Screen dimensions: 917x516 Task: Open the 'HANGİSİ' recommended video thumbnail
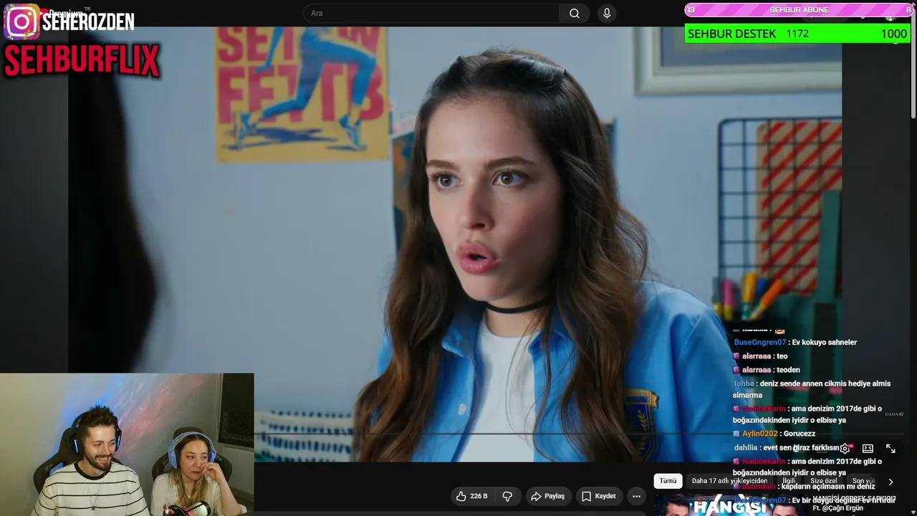(x=731, y=505)
